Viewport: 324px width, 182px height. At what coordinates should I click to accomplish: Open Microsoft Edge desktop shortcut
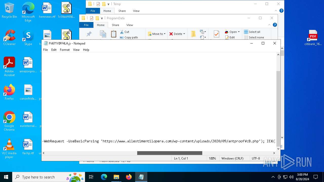coord(28,12)
